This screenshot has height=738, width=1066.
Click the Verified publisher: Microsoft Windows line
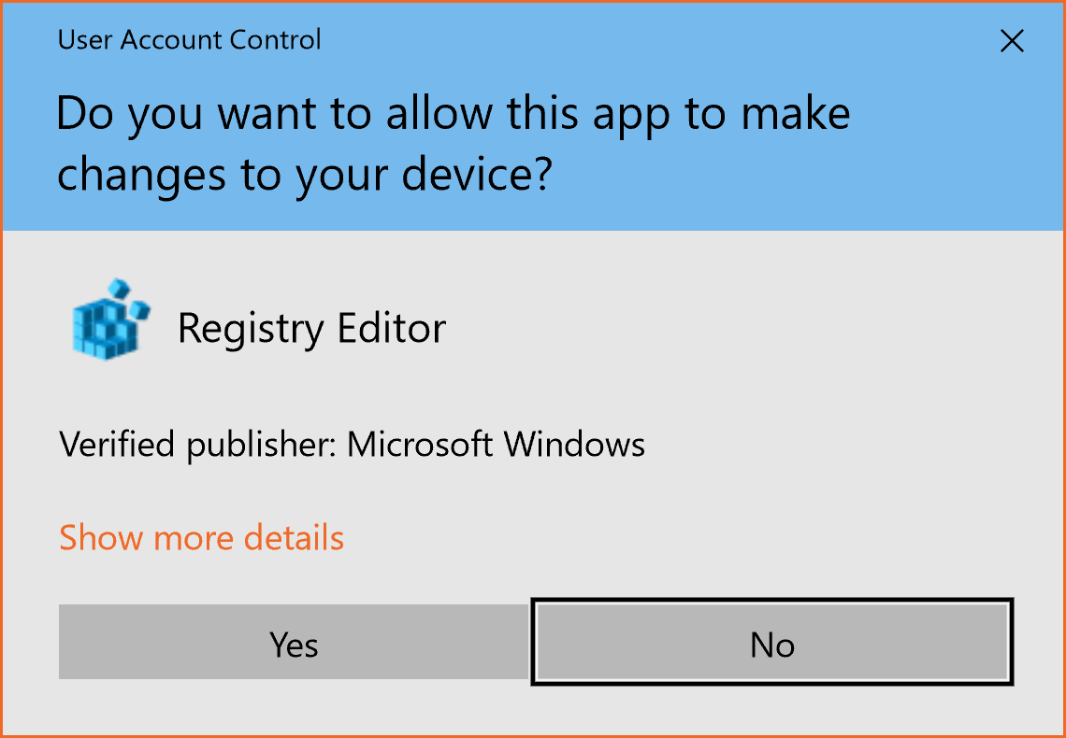coord(353,446)
